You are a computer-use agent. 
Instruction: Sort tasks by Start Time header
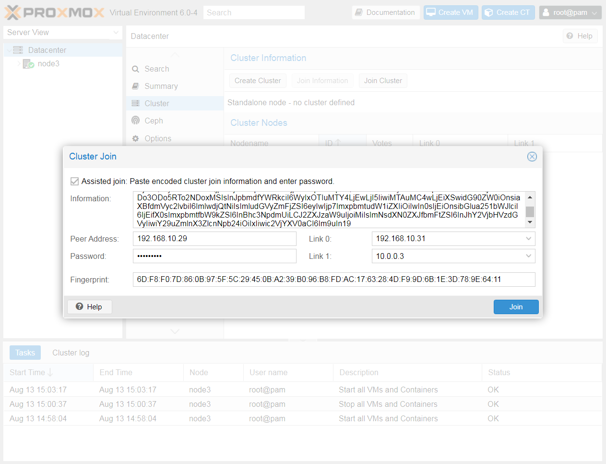(48, 372)
